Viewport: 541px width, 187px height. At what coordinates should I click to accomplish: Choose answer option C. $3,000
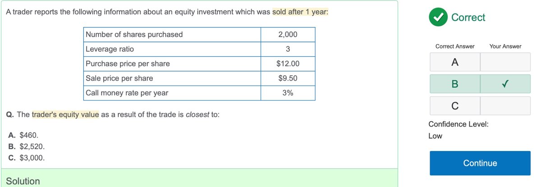click(26, 158)
